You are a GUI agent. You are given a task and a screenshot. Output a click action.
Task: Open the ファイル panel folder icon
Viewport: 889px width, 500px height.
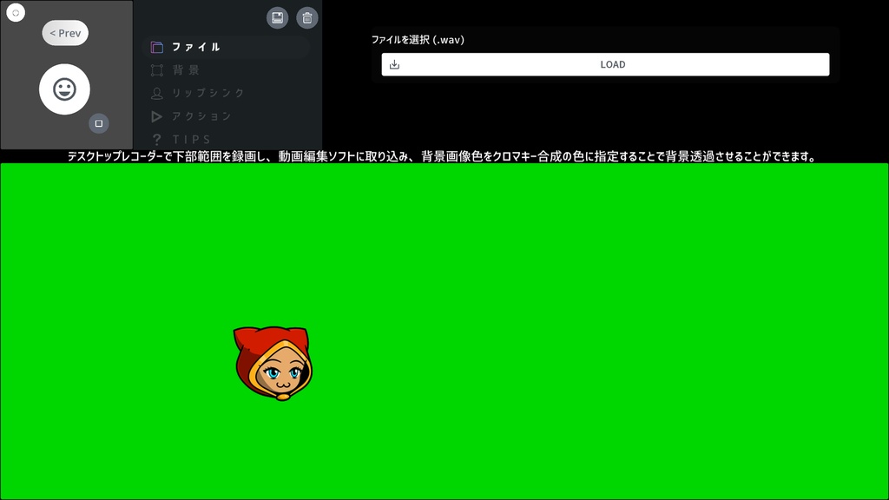point(158,47)
